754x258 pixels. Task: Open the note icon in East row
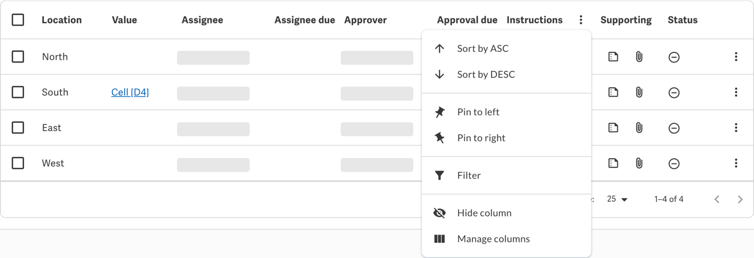tap(613, 127)
